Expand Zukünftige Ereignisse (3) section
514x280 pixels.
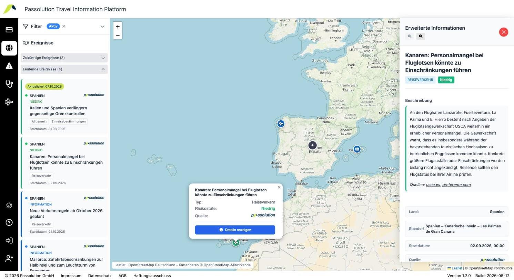pos(64,58)
